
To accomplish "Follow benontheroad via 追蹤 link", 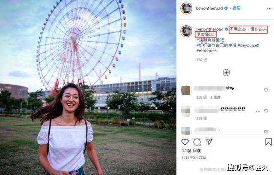I will tap(236, 8).
